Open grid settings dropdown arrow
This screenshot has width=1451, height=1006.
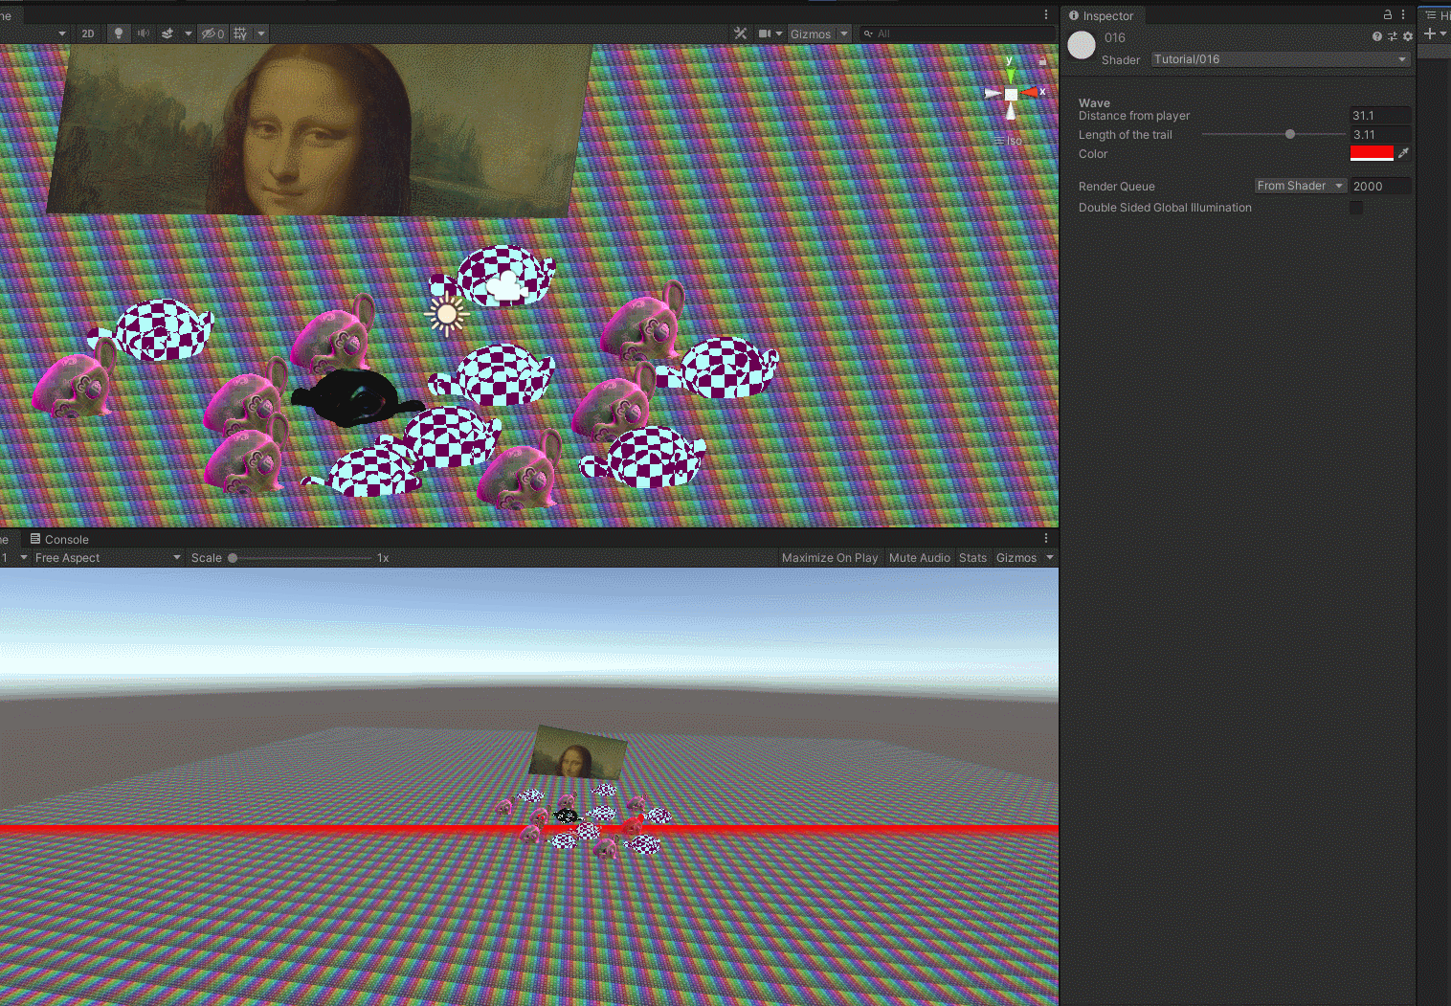pos(261,34)
